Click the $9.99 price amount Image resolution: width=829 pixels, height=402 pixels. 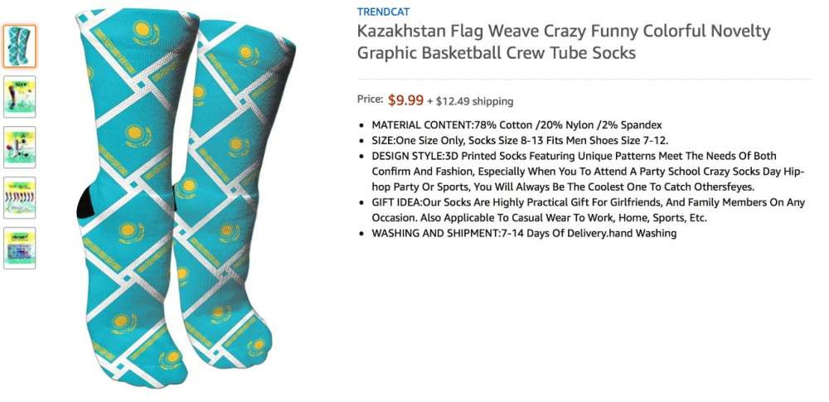pyautogui.click(x=405, y=100)
